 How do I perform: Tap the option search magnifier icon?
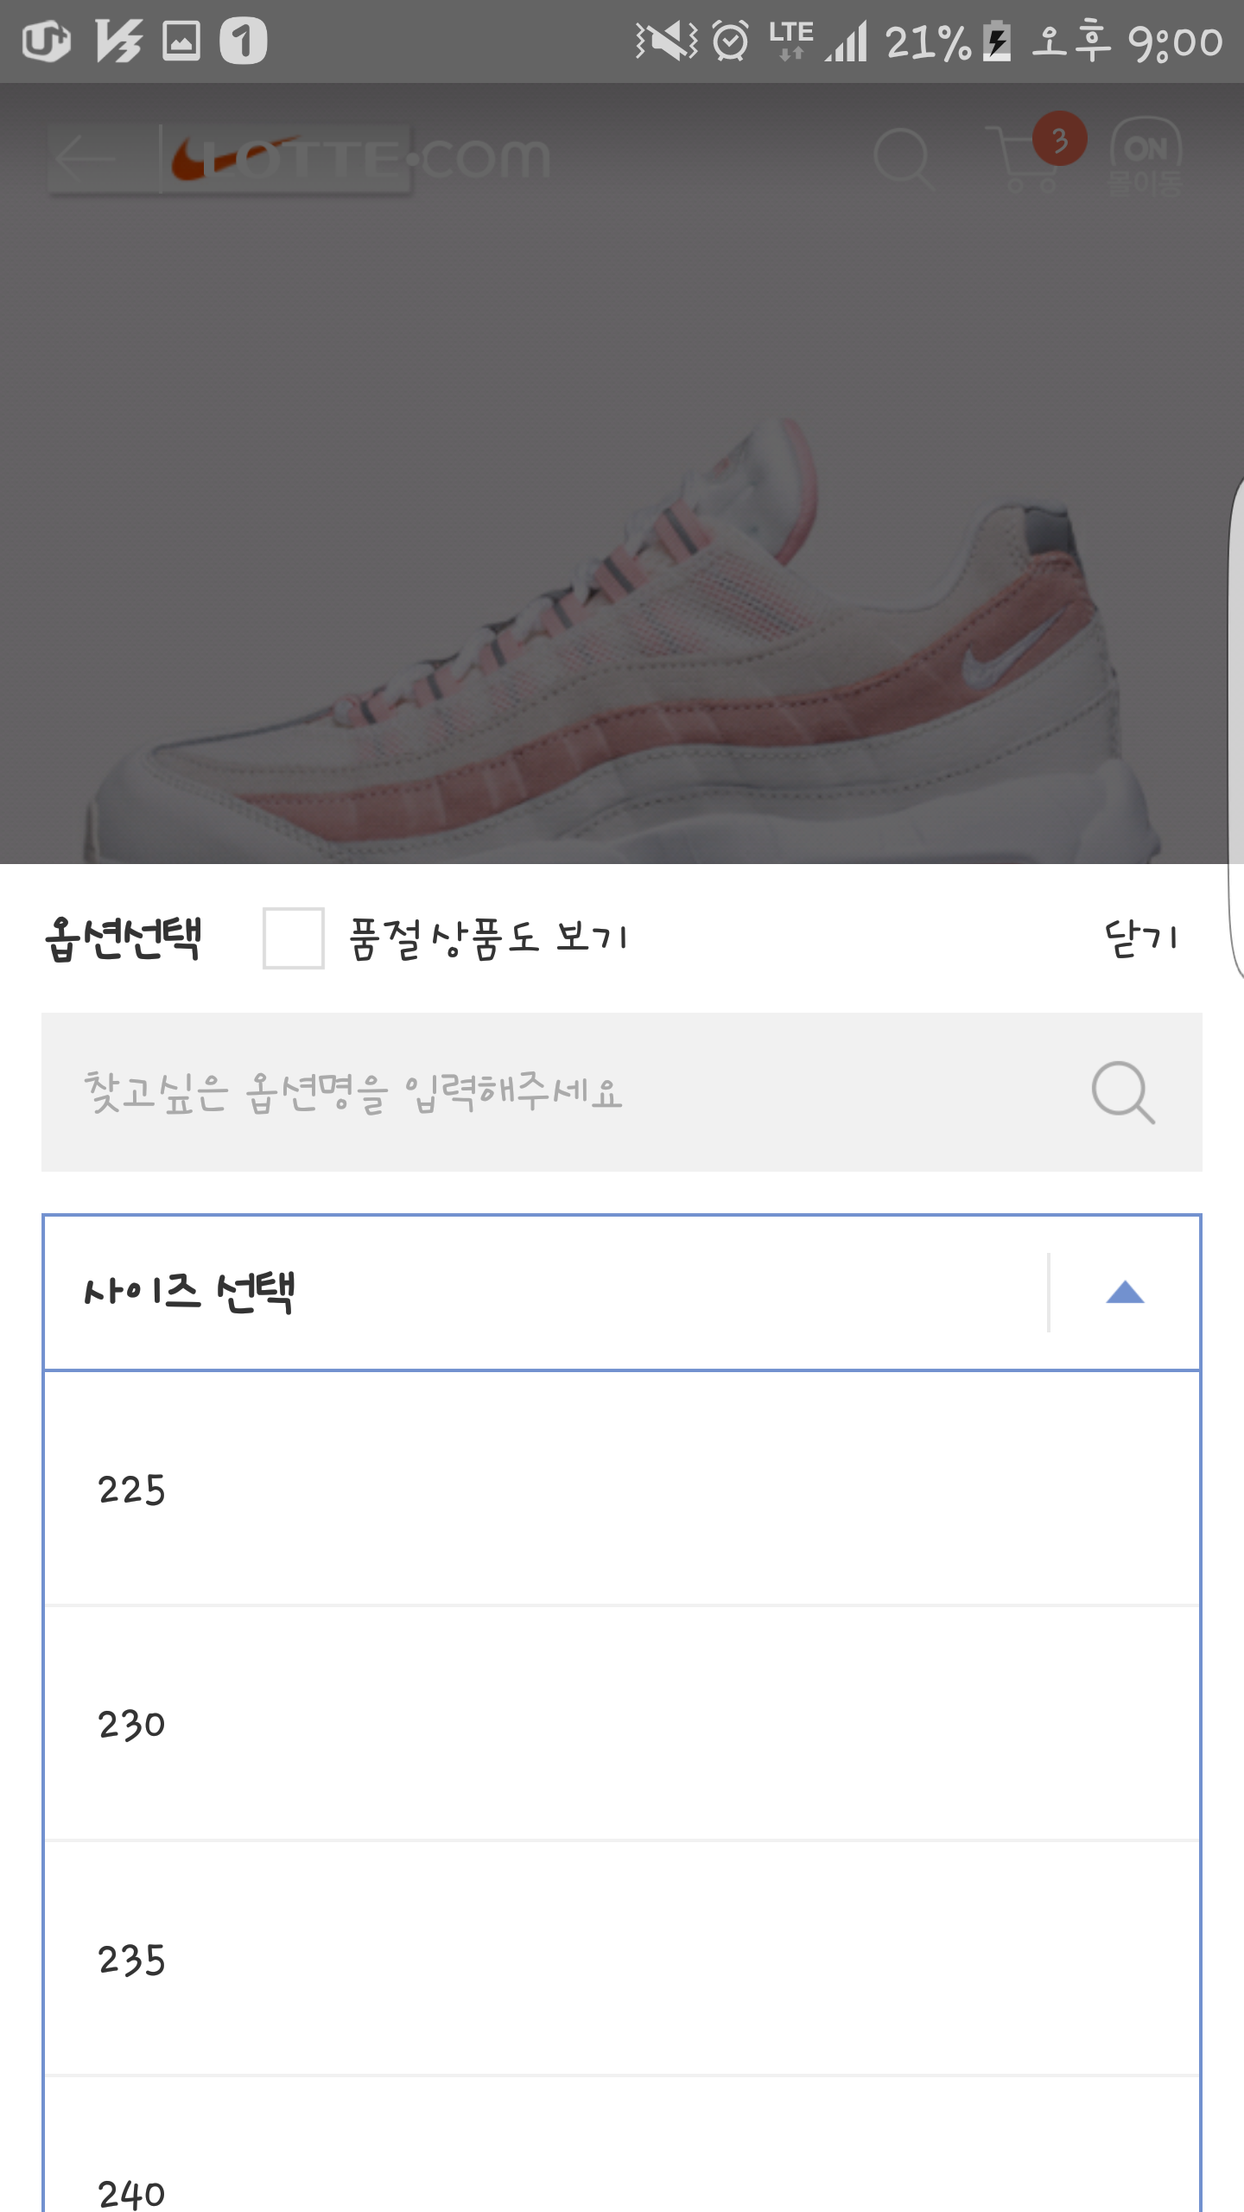1122,1092
